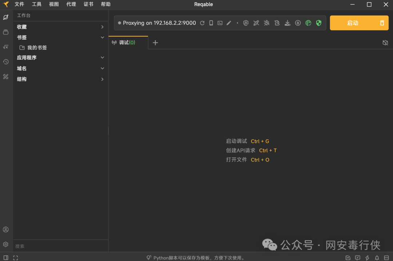Open the terminal console icon
The image size is (393, 261).
[220, 23]
